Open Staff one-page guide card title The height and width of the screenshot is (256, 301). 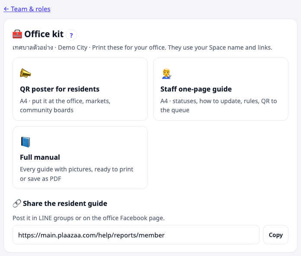(x=196, y=89)
